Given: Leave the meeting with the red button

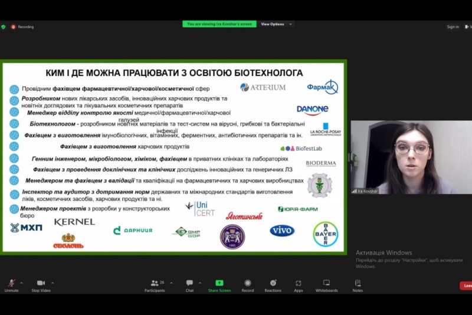Looking at the screenshot, I should click(466, 286).
